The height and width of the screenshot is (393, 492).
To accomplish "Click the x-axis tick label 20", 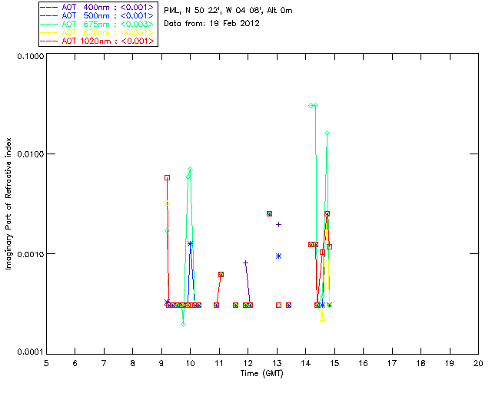I will tap(478, 363).
